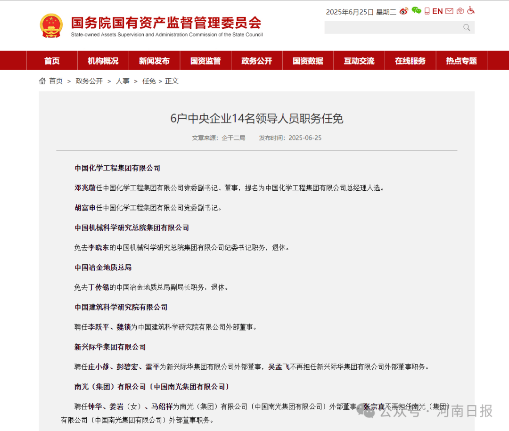Click the publish time 2025-06-25

pyautogui.click(x=305, y=138)
